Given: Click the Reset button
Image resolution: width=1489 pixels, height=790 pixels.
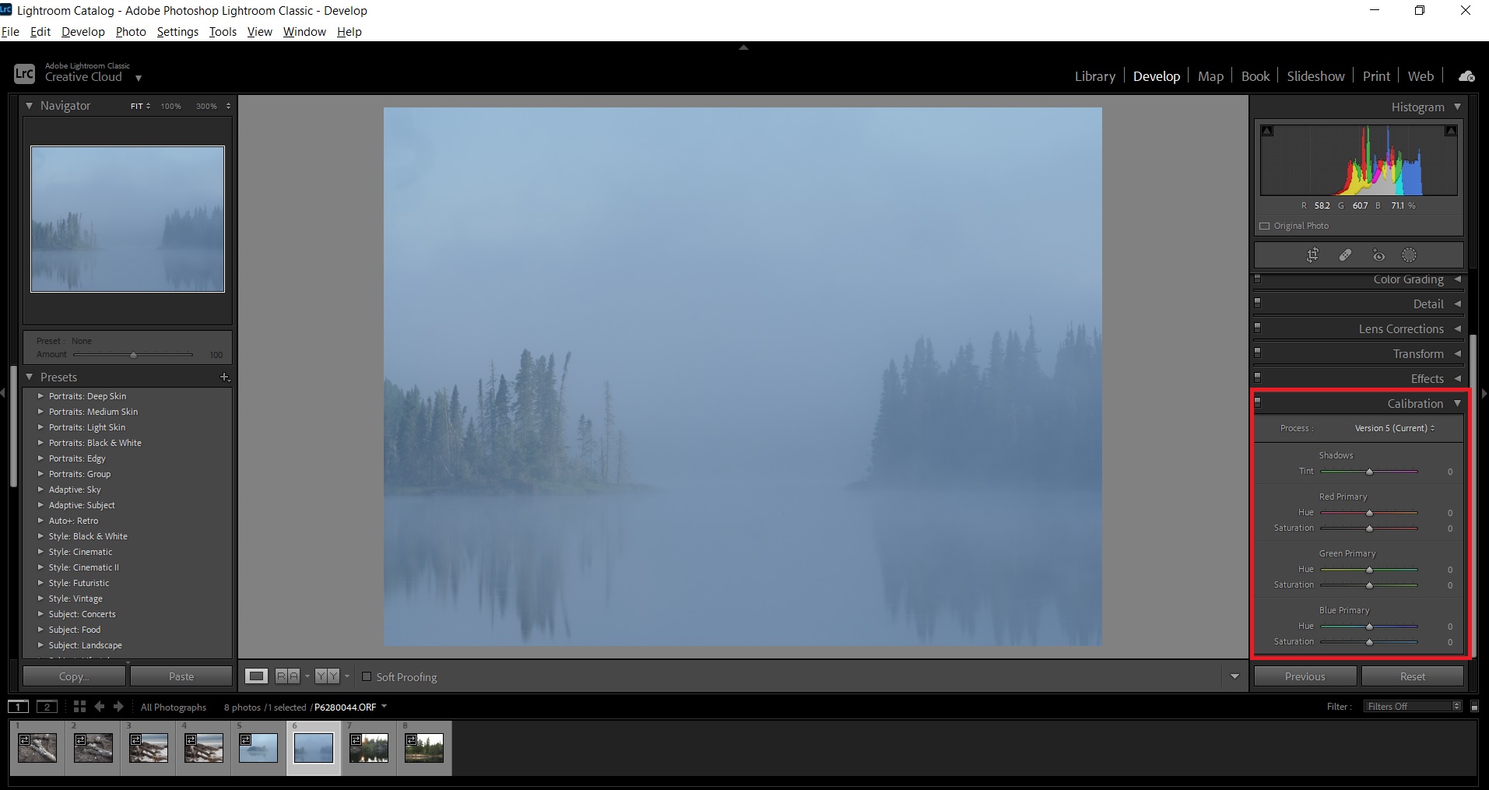Looking at the screenshot, I should point(1413,676).
